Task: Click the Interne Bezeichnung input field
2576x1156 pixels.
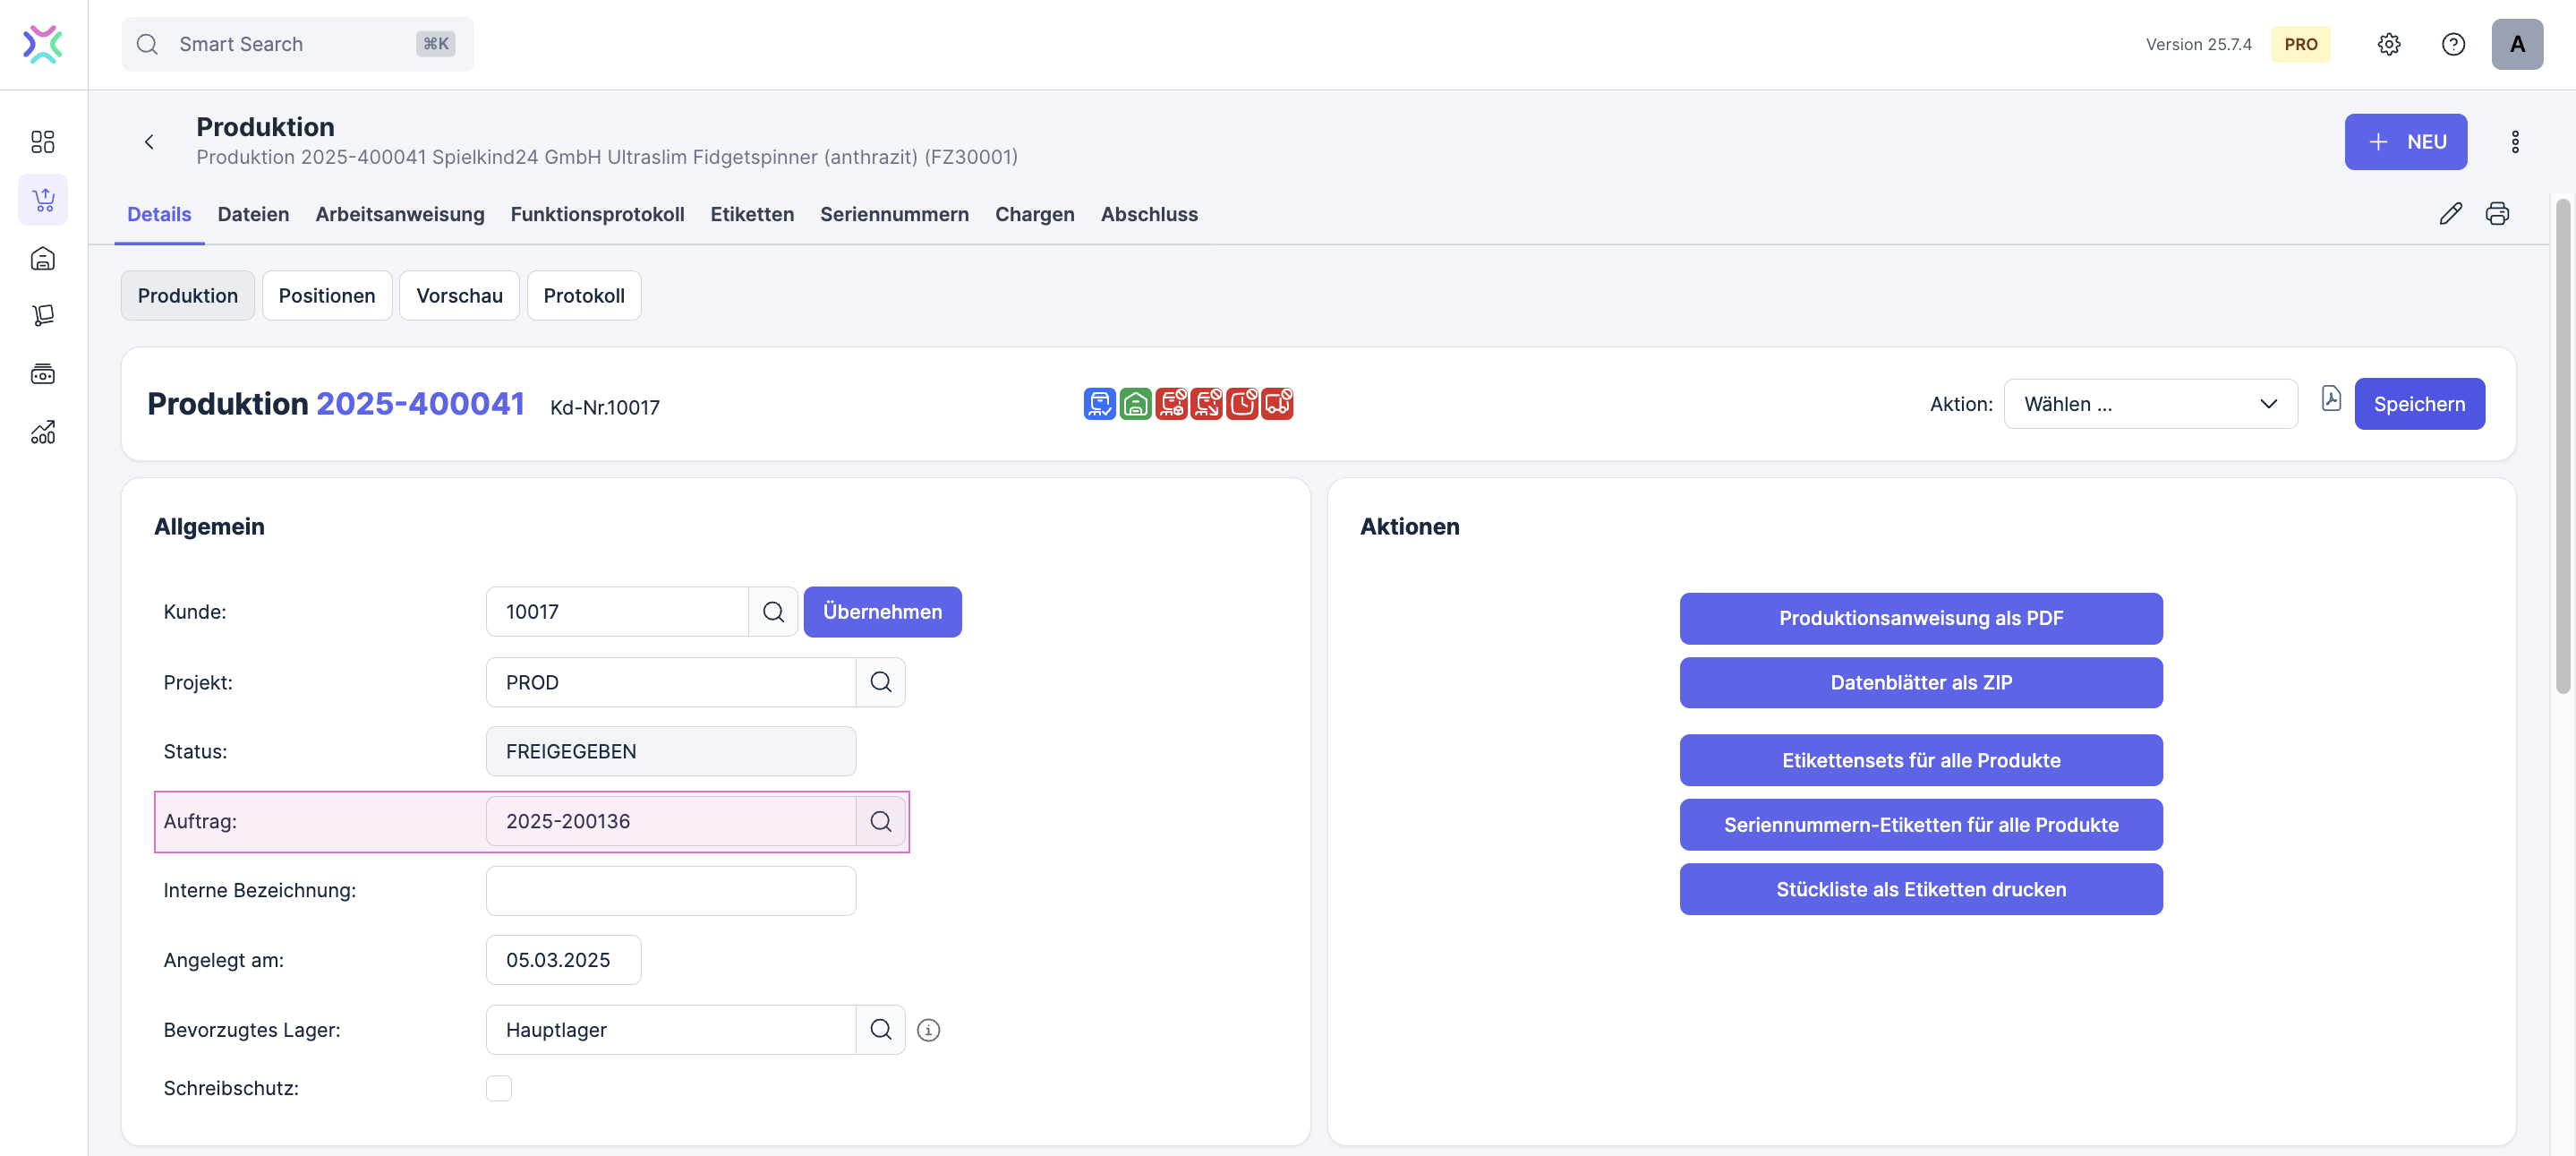Action: pyautogui.click(x=670, y=891)
